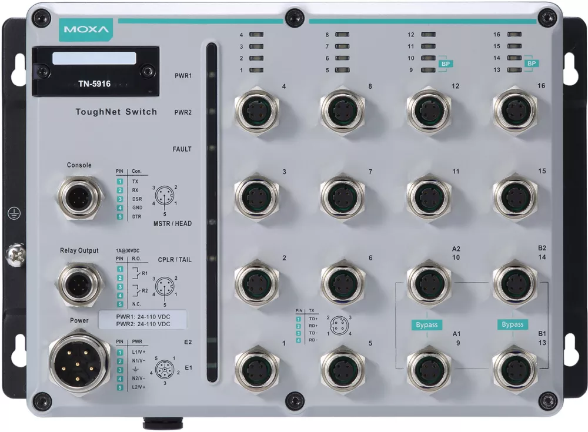This screenshot has height=432, width=588.
Task: Click the port 3 M12 connector
Action: (256, 196)
